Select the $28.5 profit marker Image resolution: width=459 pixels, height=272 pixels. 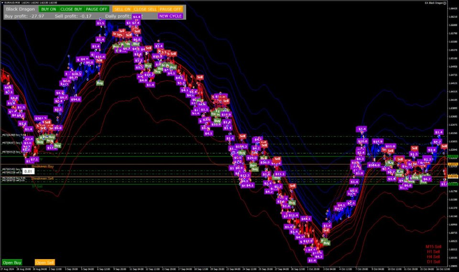(76, 74)
